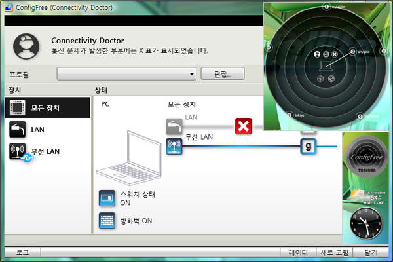Click the doctor icon in the radar center
The width and height of the screenshot is (393, 262).
(x=317, y=54)
